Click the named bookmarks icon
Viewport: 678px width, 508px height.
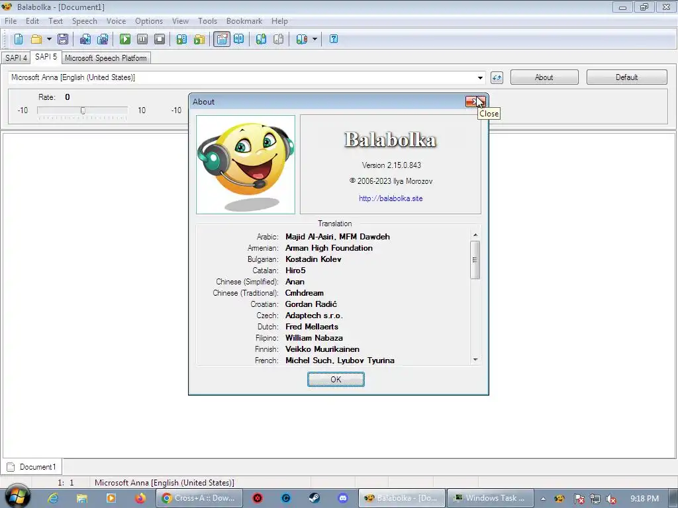[301, 39]
